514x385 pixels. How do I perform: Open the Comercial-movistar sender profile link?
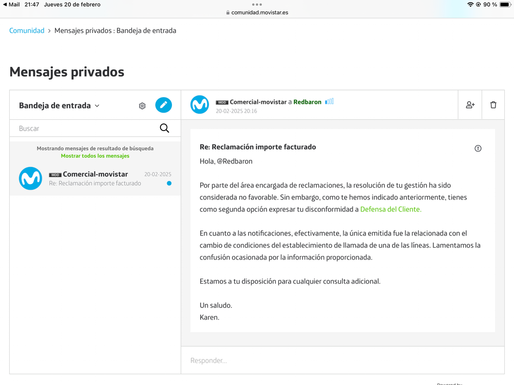tap(258, 102)
